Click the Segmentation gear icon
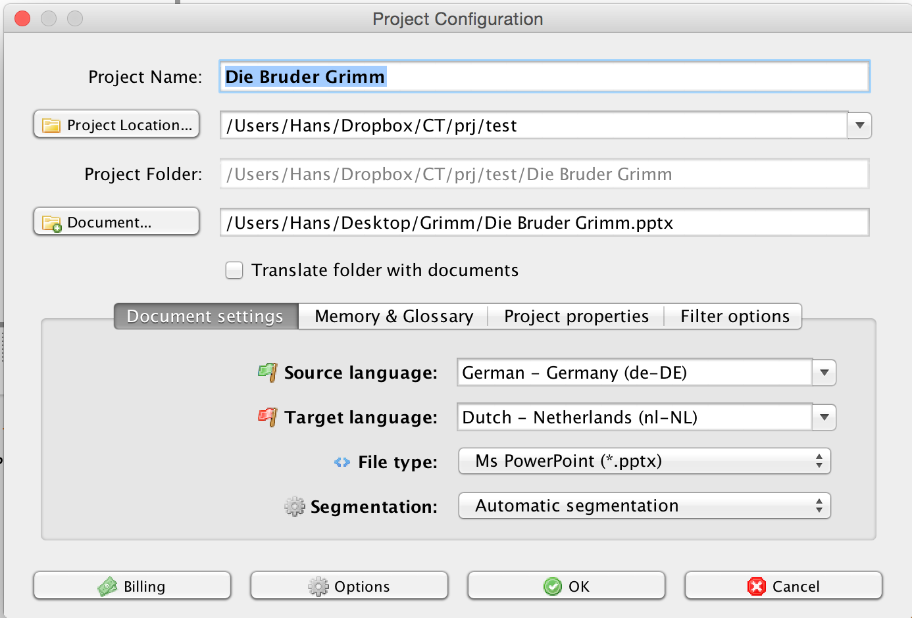Image resolution: width=912 pixels, height=618 pixels. [x=295, y=506]
